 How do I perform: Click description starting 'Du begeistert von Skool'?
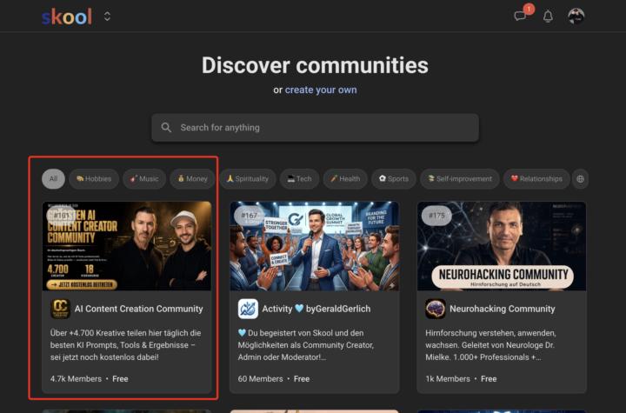306,344
